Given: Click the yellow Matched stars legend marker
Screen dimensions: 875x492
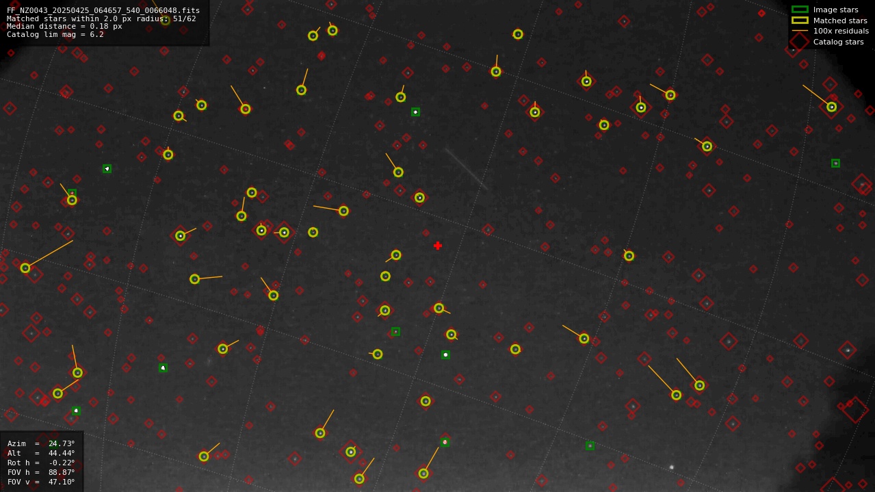Looking at the screenshot, I should pos(800,21).
